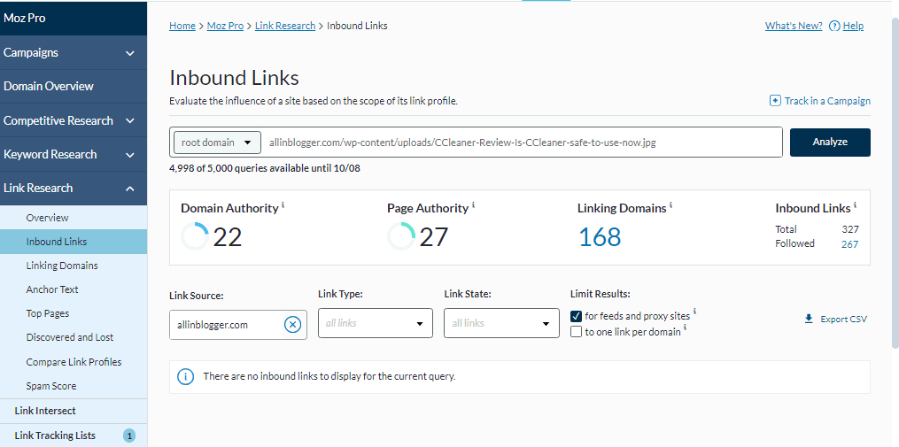Open the Link Type dropdown
Image resolution: width=899 pixels, height=447 pixels.
click(x=376, y=323)
